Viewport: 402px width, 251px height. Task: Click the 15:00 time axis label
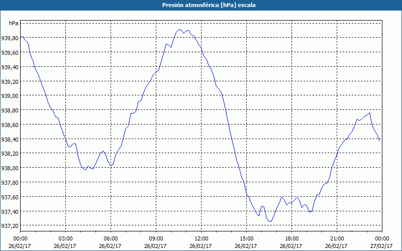point(246,239)
